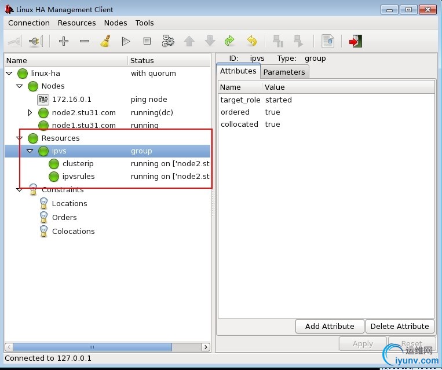Move resource down with down arrow
The image size is (442, 370).
click(x=210, y=41)
